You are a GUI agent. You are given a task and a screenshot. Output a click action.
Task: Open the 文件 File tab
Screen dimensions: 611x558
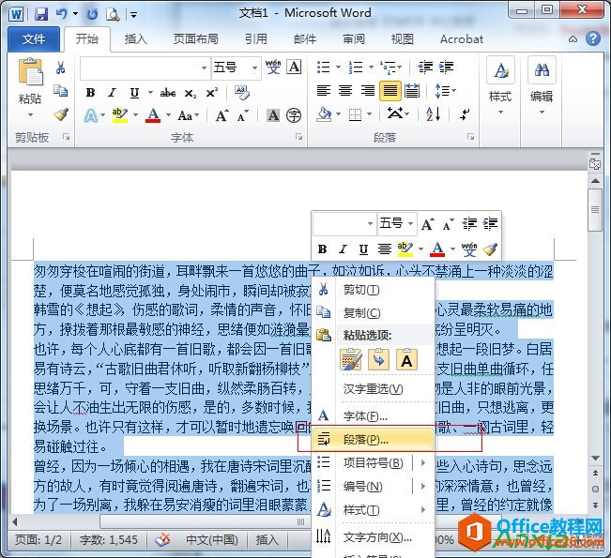tap(34, 39)
